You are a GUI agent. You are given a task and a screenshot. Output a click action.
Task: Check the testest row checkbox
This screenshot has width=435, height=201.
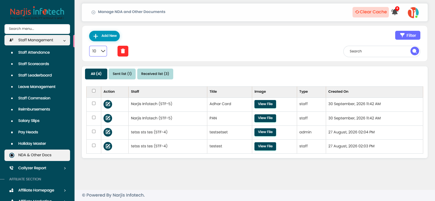(94, 145)
